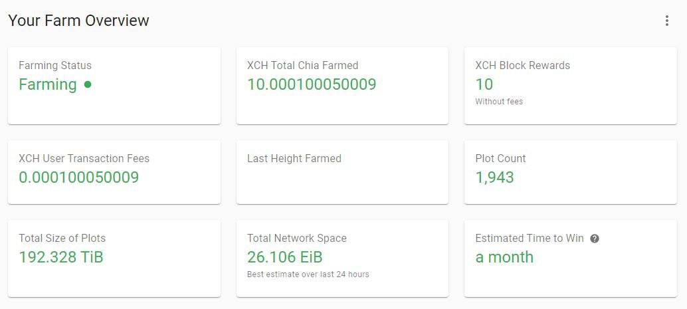The width and height of the screenshot is (687, 309).
Task: Click Best estimate over last 24 hours
Action: [x=308, y=274]
